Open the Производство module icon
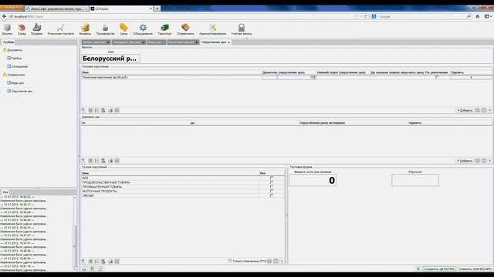Screen dimensions: 494x277 [105, 28]
